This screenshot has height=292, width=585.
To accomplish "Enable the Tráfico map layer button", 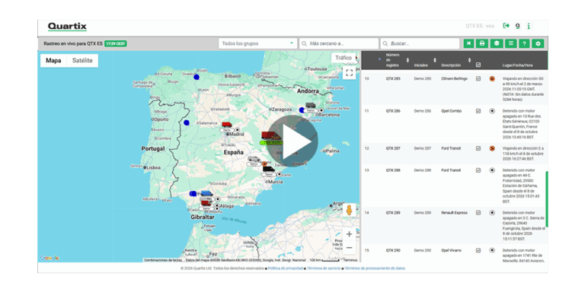I will pyautogui.click(x=344, y=57).
